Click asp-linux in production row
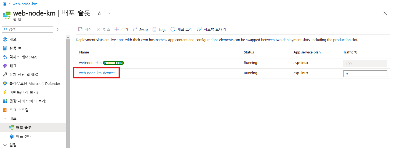 pos(301,63)
